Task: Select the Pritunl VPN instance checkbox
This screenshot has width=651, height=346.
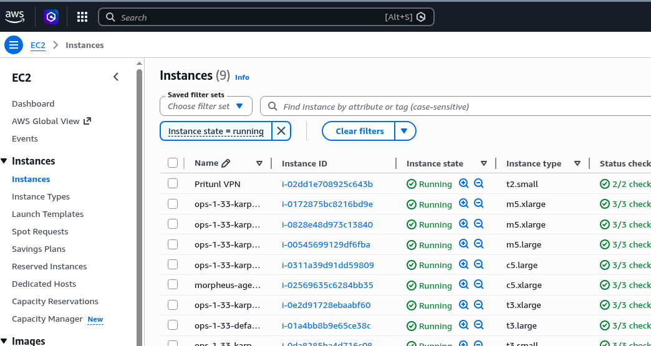Action: coord(173,184)
